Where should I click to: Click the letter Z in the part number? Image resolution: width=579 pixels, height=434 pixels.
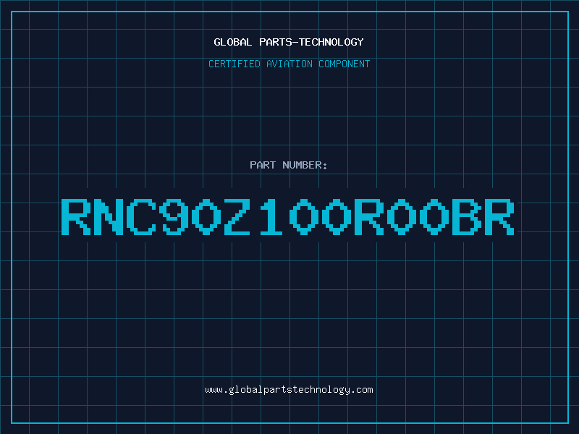click(239, 217)
